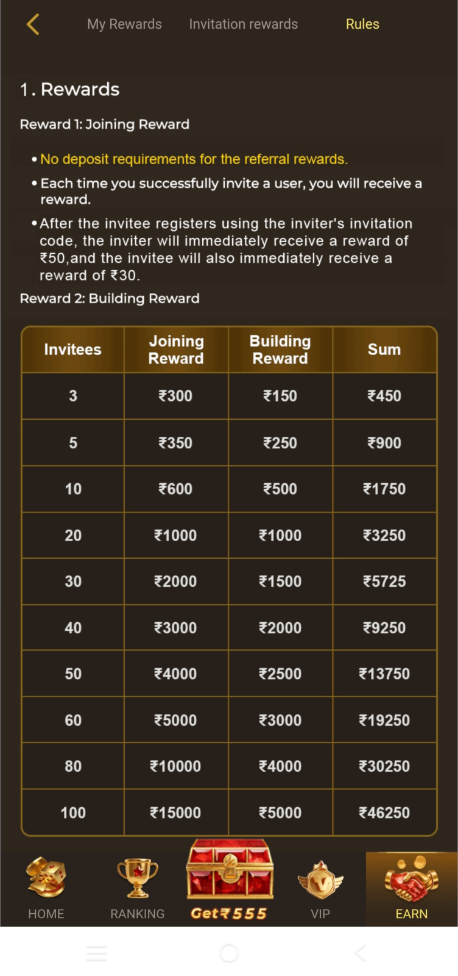Select the Rules tab
Viewport: 458px width, 976px height.
(x=362, y=24)
